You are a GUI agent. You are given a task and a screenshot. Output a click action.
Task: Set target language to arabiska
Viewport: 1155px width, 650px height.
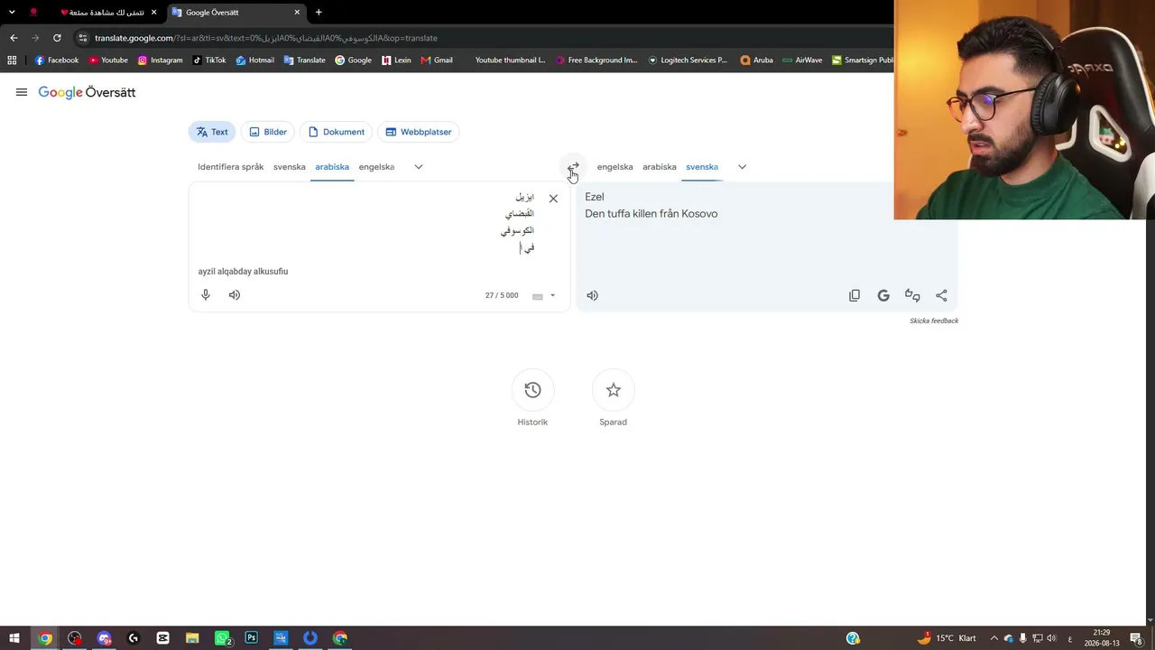(660, 167)
